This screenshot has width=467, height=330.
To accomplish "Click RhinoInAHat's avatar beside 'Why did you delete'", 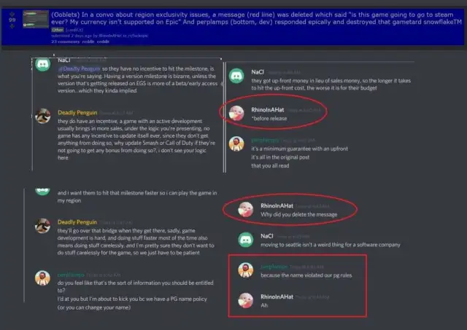I will pyautogui.click(x=246, y=209).
